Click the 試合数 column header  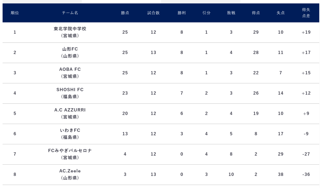click(x=153, y=13)
